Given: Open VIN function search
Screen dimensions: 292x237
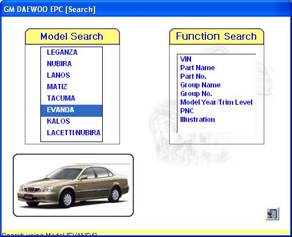Looking at the screenshot, I should [186, 59].
